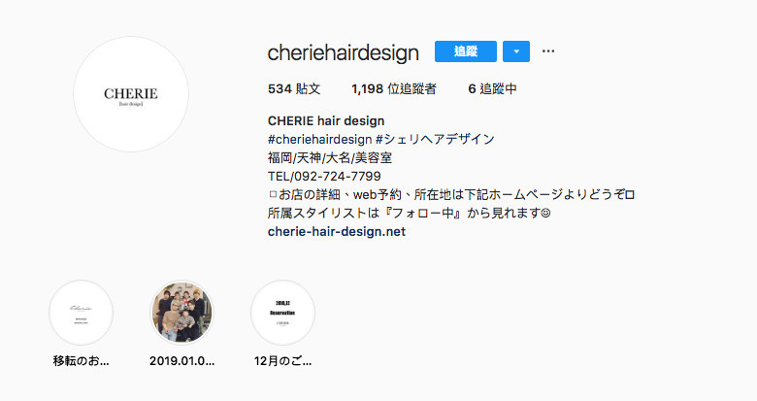
Task: Click the cheriehairdesign username heading
Action: click(x=344, y=52)
